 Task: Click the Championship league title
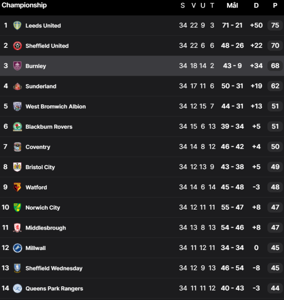click(24, 5)
